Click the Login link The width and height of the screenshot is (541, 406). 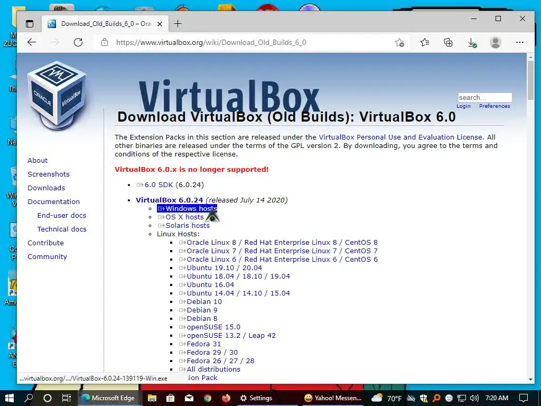pyautogui.click(x=463, y=106)
